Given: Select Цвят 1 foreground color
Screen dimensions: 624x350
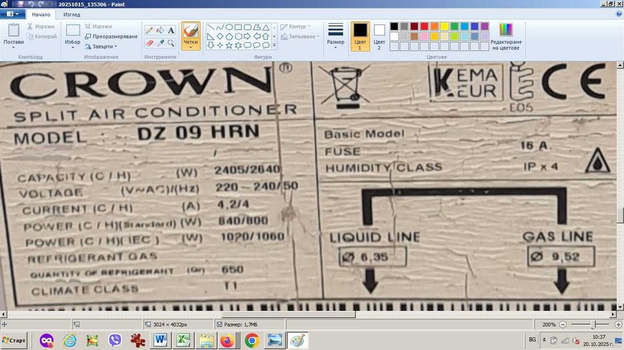Looking at the screenshot, I should [x=360, y=37].
